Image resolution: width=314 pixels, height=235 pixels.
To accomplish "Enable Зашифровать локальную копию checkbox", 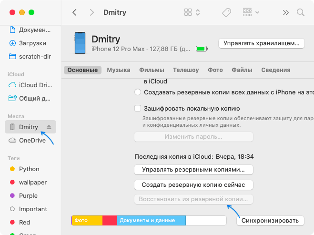I will (x=138, y=108).
